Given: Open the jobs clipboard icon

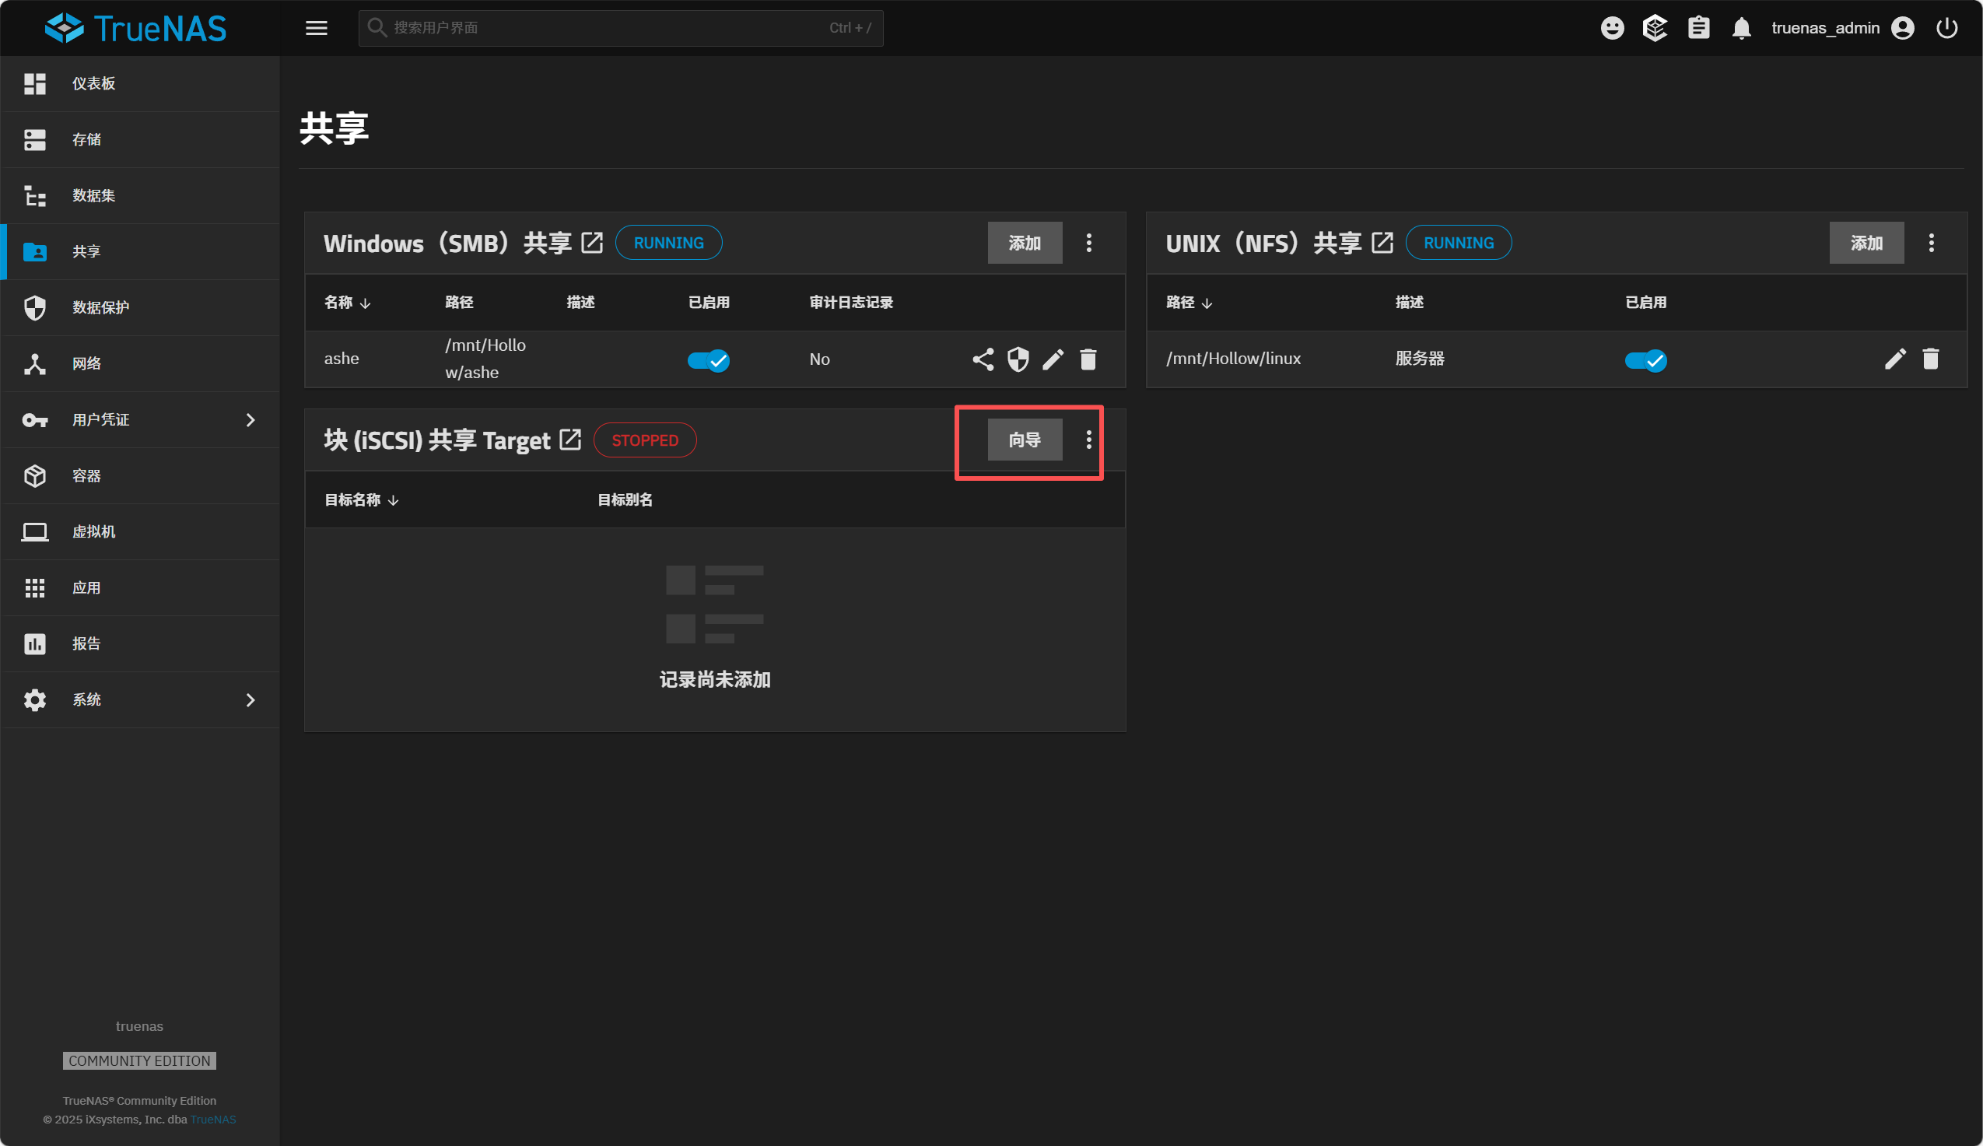Looking at the screenshot, I should tap(1698, 28).
